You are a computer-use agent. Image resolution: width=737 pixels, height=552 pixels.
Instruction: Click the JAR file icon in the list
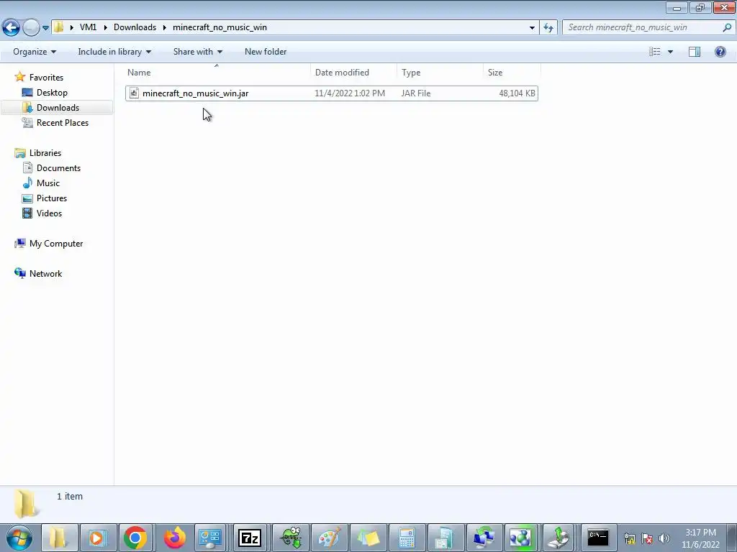(x=134, y=93)
